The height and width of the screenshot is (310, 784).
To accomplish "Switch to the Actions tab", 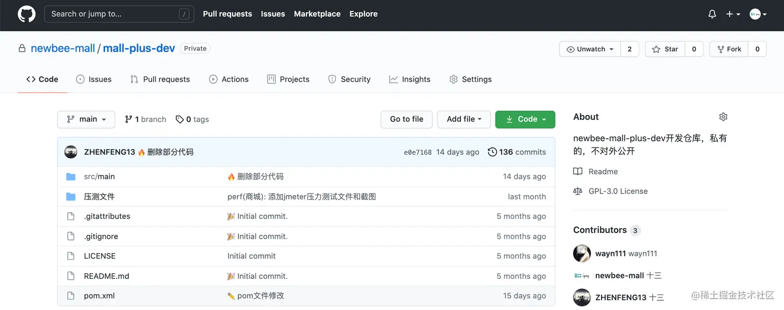I will [229, 79].
